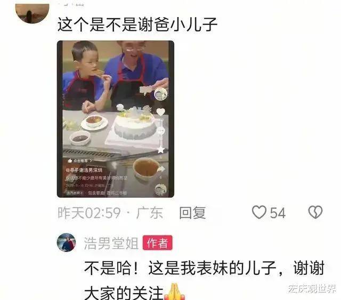Tap the star favorite icon in the thumbnail
This screenshot has width=341, height=300.
(161, 150)
